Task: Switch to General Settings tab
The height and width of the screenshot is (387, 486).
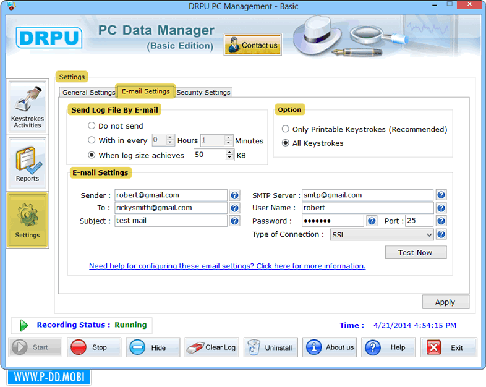Action: point(88,92)
